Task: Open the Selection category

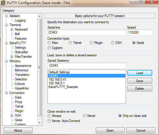Action: point(21,79)
